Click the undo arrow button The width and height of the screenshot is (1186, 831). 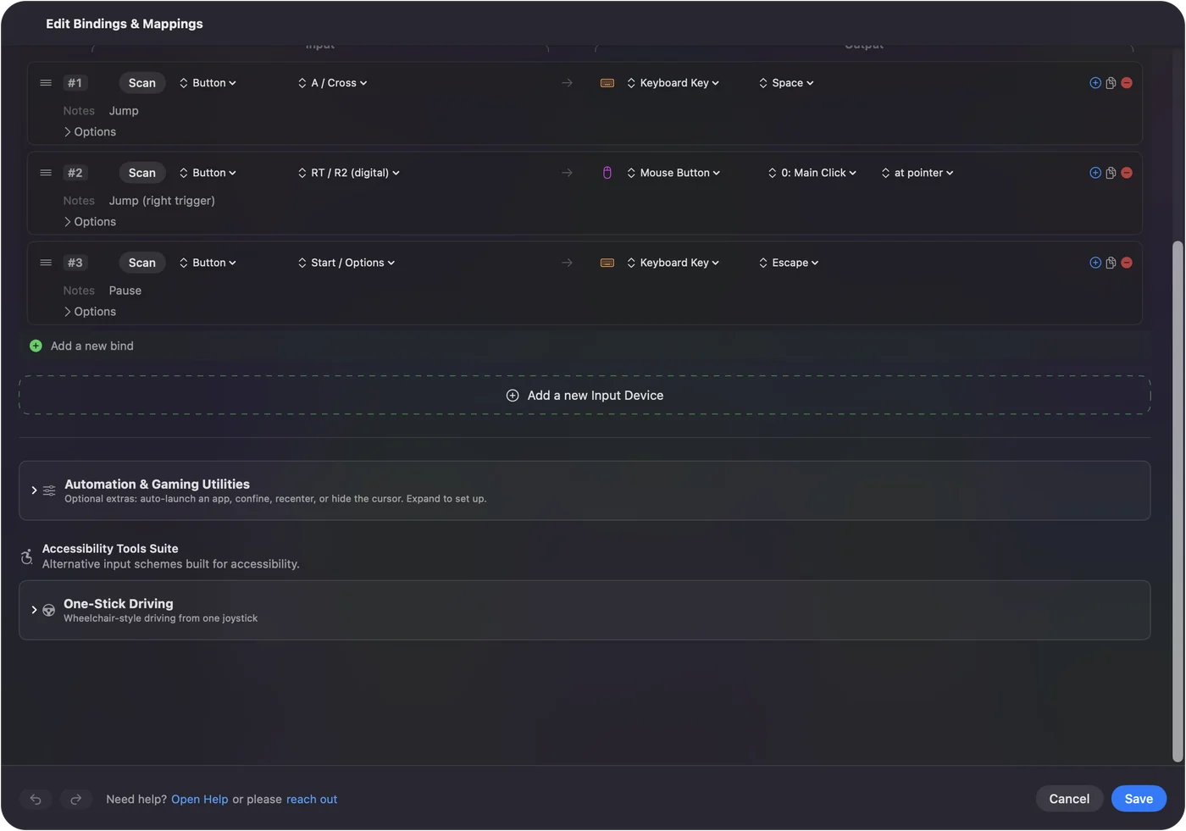pos(36,799)
